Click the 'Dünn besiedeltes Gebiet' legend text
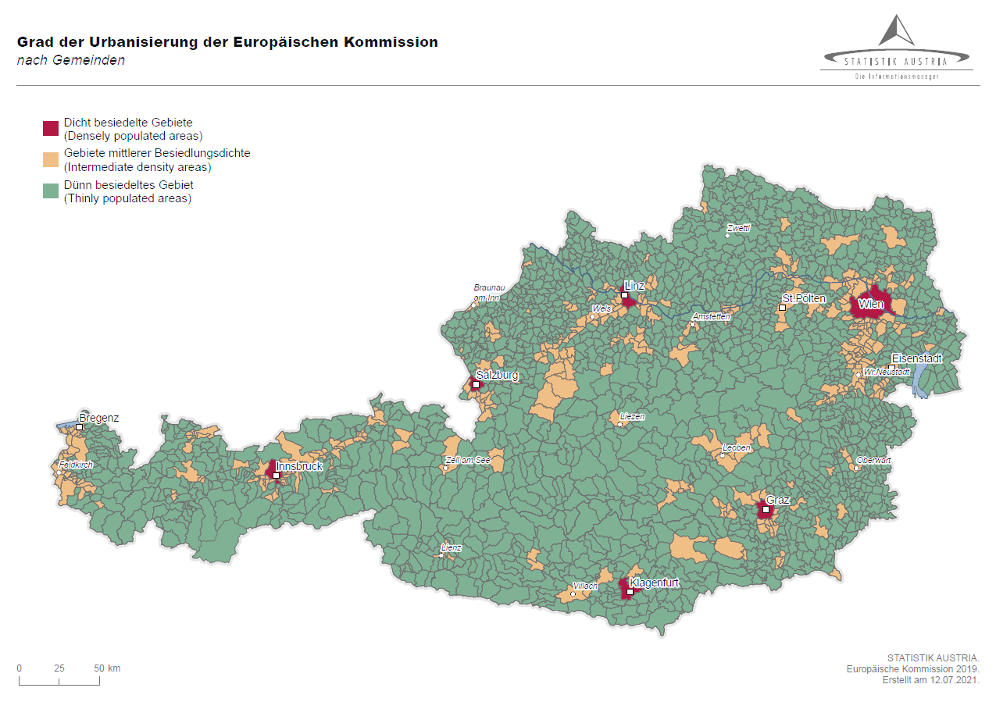This screenshot has width=996, height=702. click(x=129, y=185)
